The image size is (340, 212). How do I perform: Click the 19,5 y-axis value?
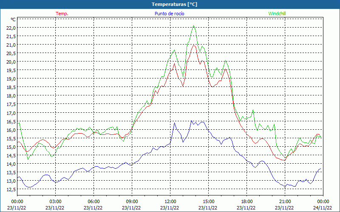(11, 70)
